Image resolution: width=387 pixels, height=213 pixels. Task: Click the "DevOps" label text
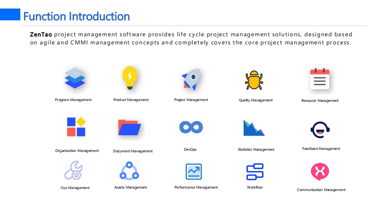(190, 149)
